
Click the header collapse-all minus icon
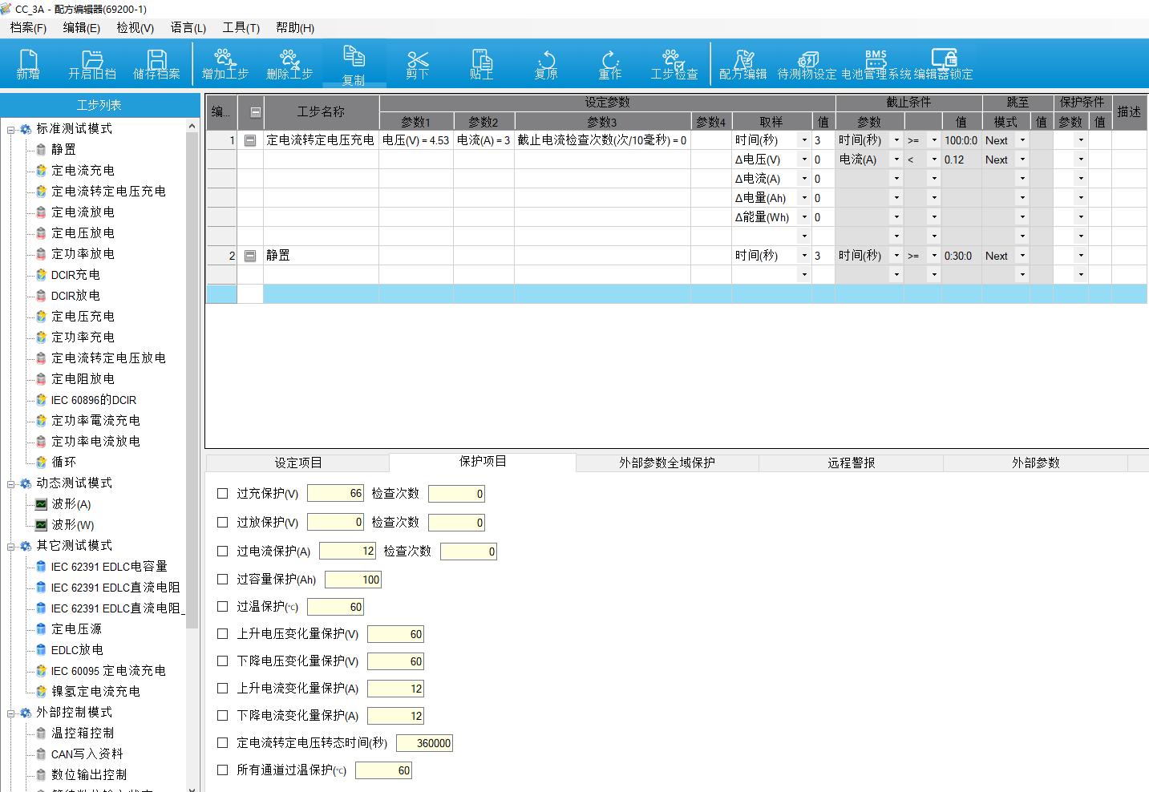coord(256,112)
